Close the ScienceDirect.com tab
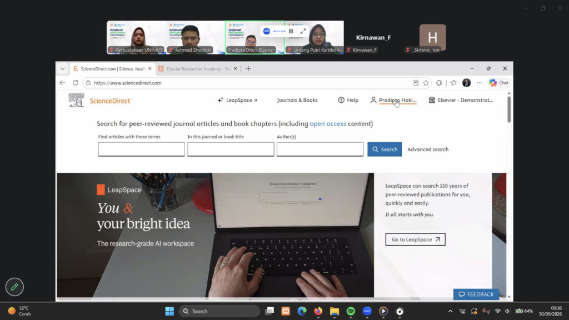 click(x=150, y=68)
